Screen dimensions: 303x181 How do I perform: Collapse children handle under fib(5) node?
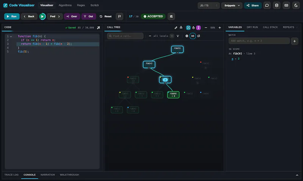[177, 53]
